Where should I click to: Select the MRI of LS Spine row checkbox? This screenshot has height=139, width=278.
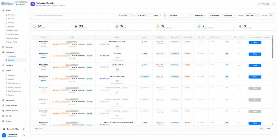coord(34,65)
